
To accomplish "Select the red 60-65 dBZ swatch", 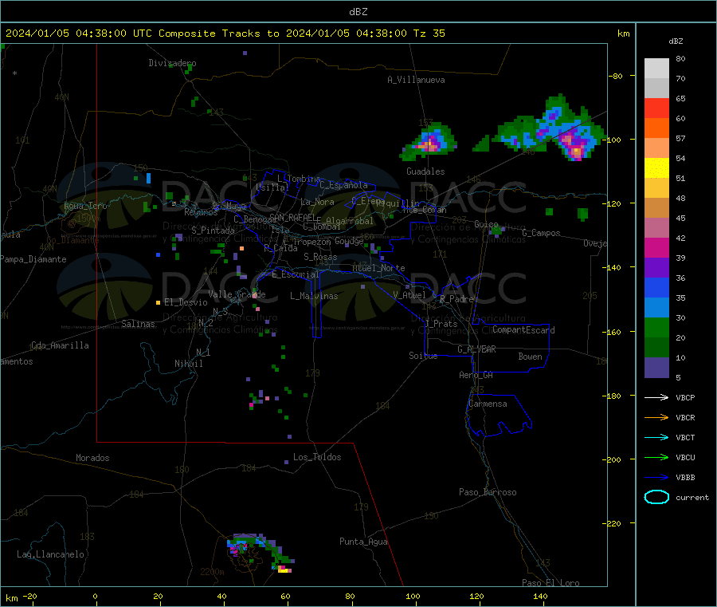I will click(656, 108).
